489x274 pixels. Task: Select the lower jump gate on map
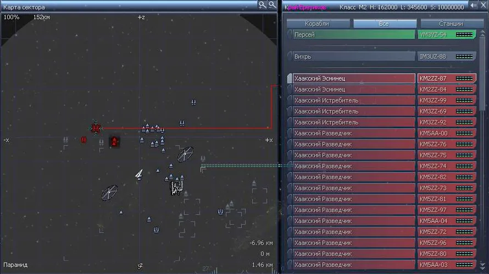[109, 192]
